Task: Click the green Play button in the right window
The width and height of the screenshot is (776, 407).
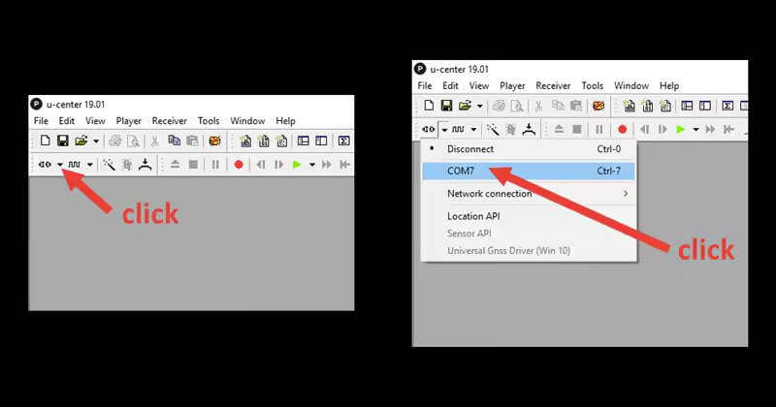Action: [681, 129]
